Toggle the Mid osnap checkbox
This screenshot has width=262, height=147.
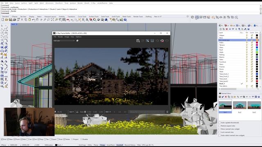[x=22, y=139]
